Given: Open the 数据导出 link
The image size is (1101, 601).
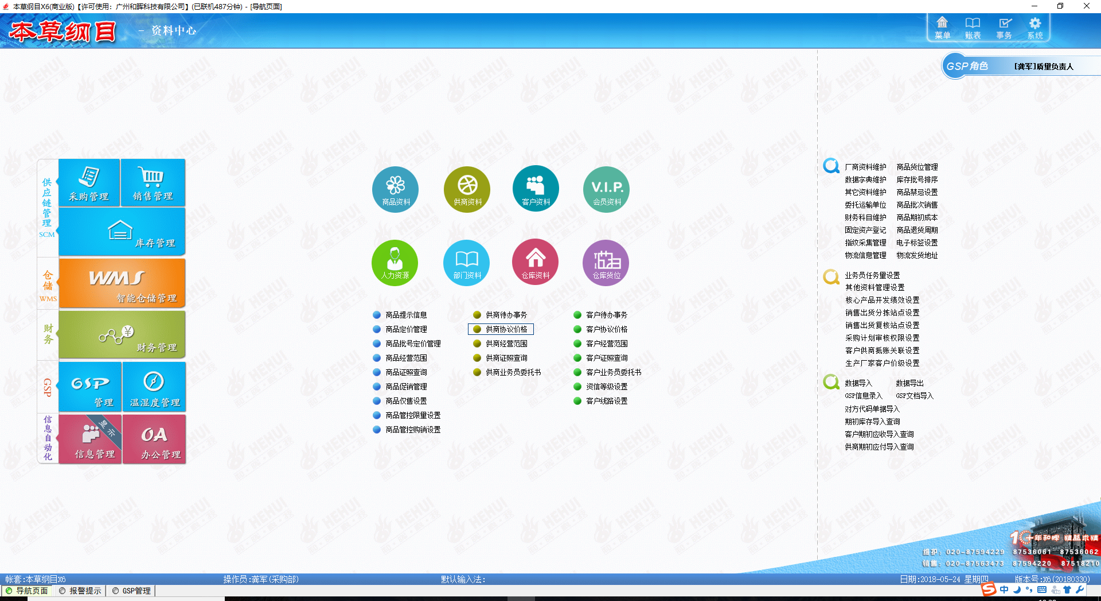Looking at the screenshot, I should (x=909, y=383).
